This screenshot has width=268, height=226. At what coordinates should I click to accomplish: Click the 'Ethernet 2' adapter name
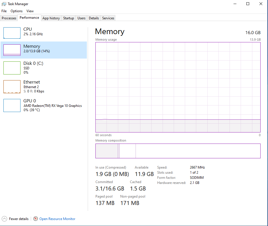[x=31, y=87]
